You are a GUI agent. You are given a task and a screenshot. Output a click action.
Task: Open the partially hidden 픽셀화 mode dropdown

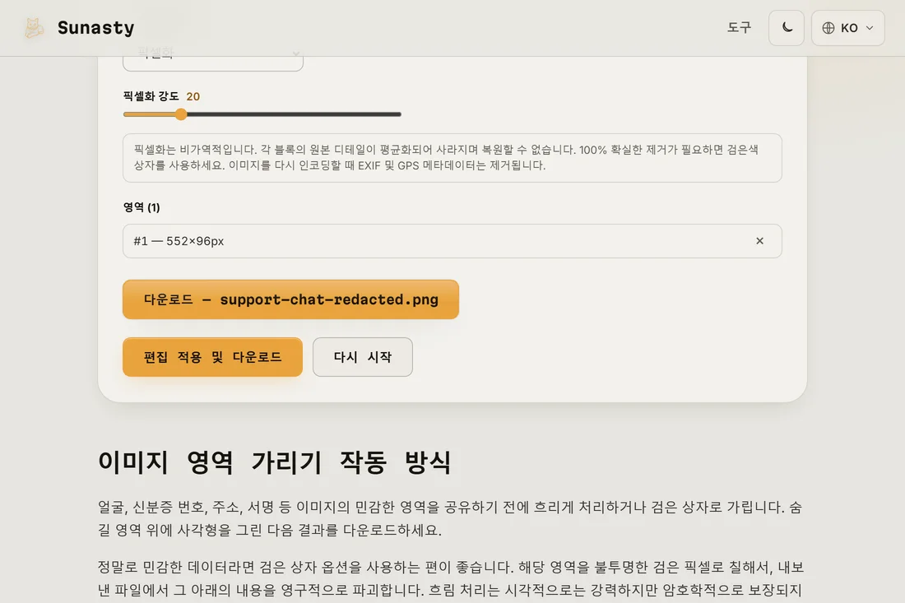tap(213, 59)
